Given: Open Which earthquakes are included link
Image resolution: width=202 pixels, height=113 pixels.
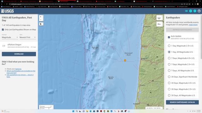Looking at the screenshot, I should click(x=21, y=72).
